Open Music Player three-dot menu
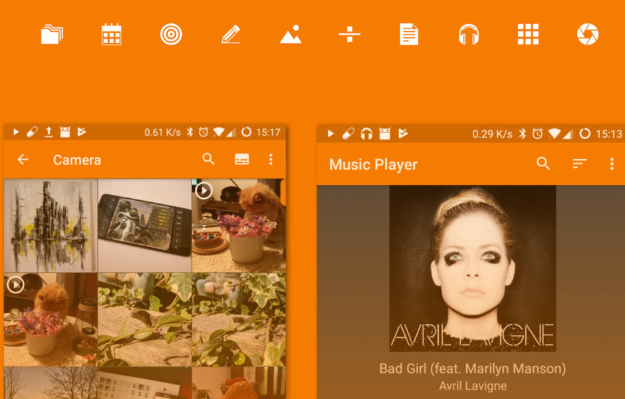This screenshot has height=399, width=625. 612,164
